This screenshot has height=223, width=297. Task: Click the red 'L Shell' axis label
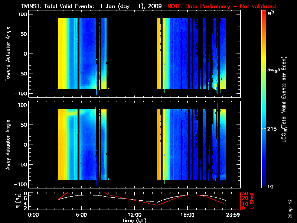(252, 201)
